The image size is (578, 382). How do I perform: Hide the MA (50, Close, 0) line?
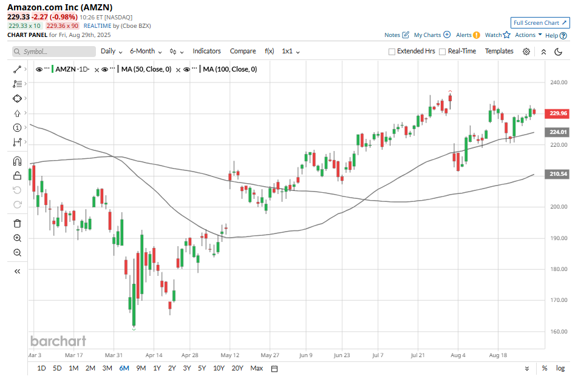point(104,69)
